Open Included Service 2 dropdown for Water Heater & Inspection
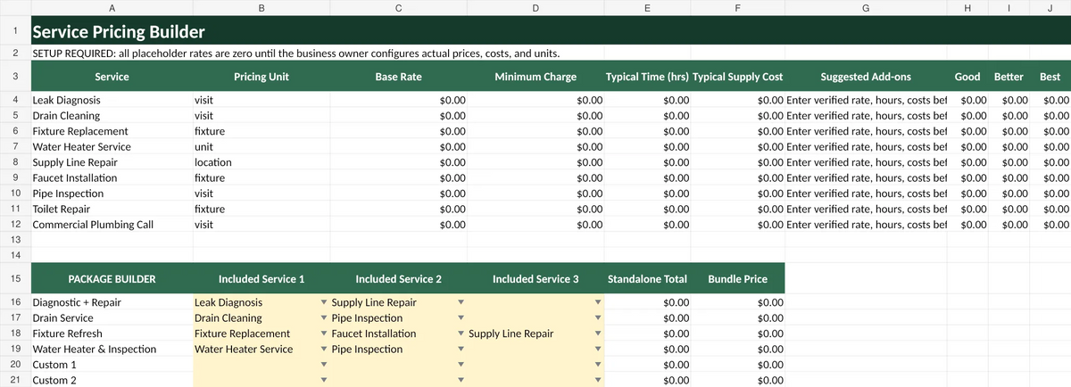The width and height of the screenshot is (1071, 387). [x=461, y=350]
